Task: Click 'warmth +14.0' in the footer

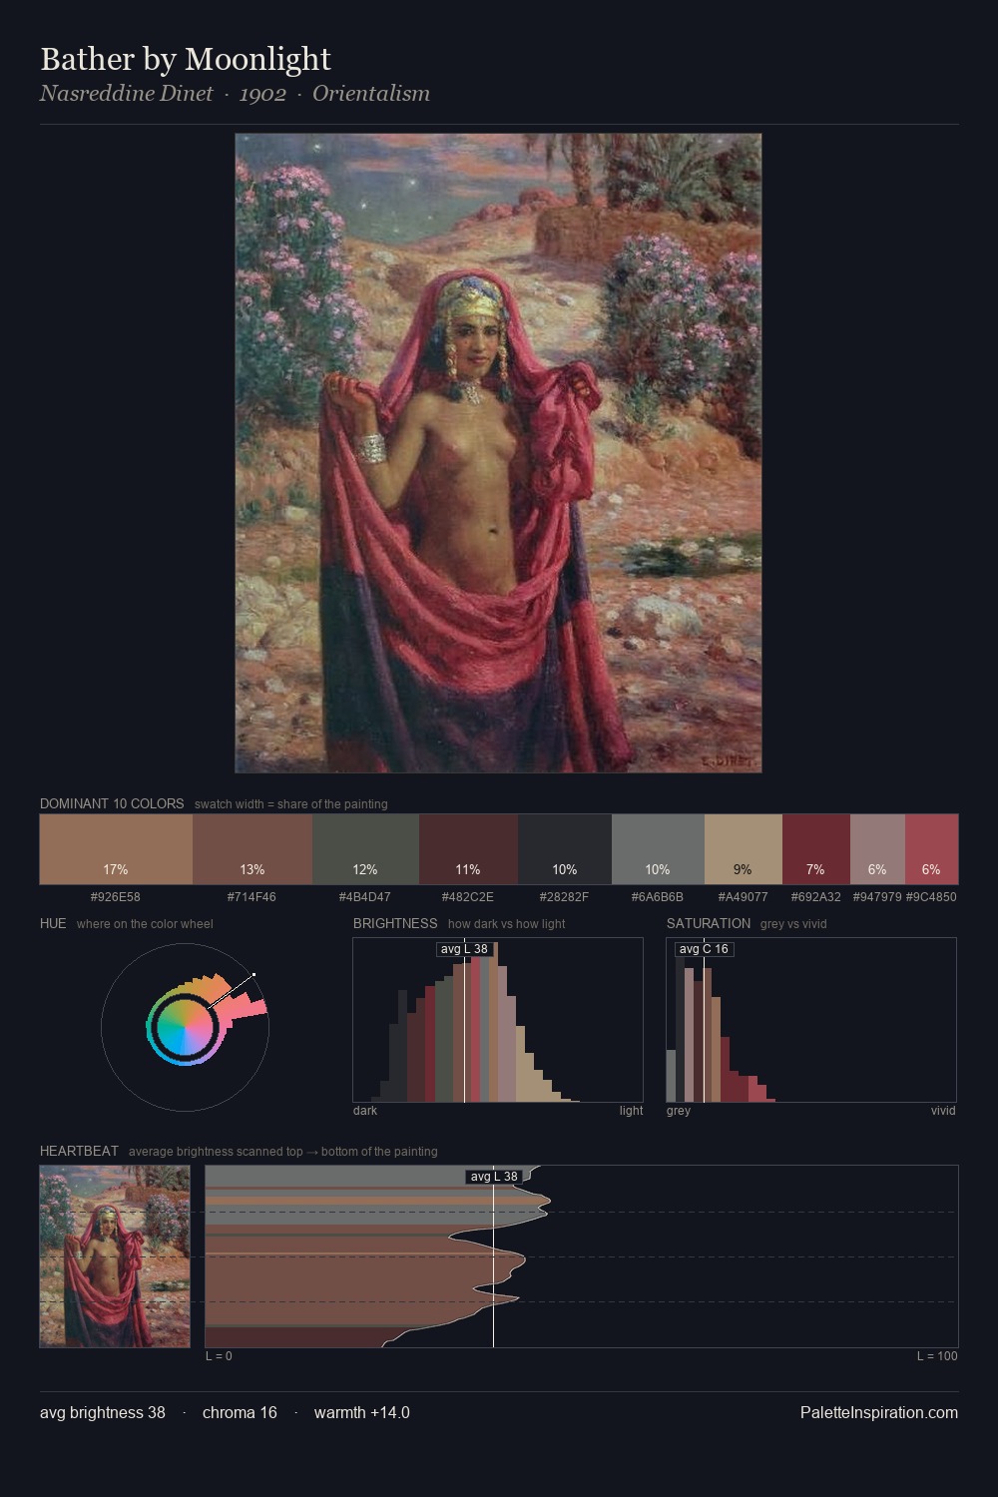Action: (x=362, y=1412)
